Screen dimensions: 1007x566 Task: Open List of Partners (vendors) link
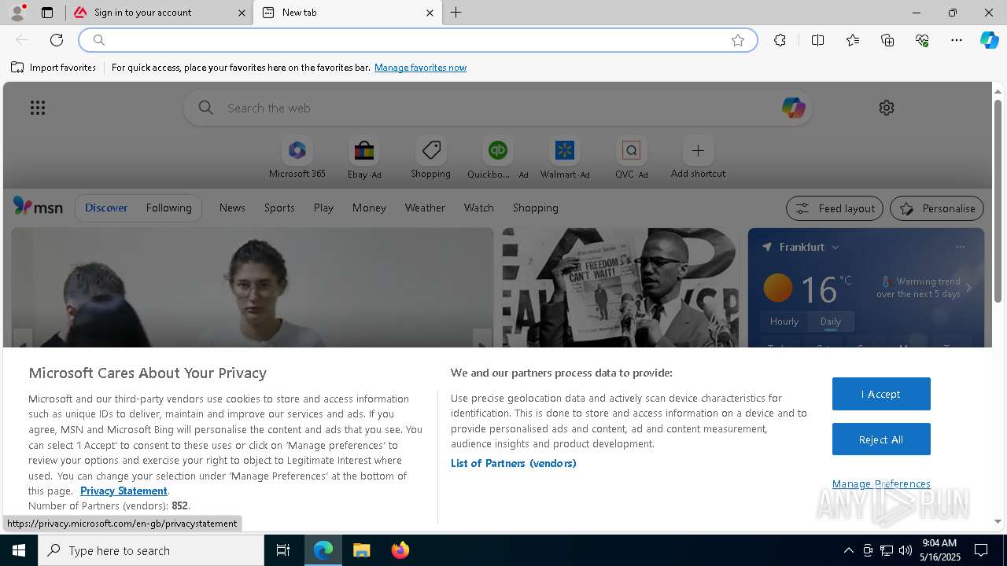coord(513,463)
